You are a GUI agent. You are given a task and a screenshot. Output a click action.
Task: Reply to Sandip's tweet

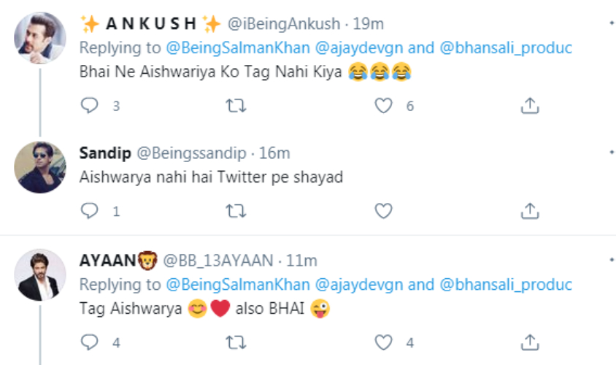coord(89,211)
